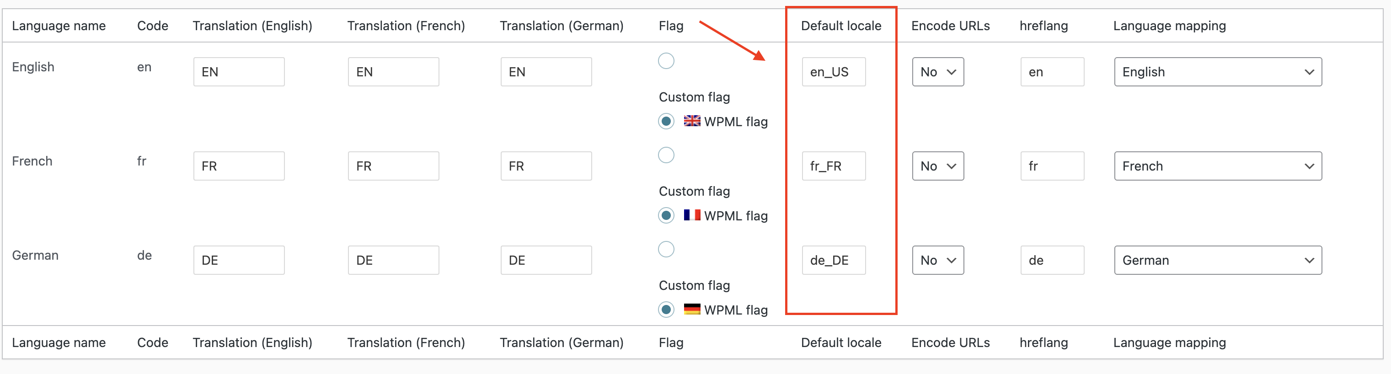Click English hreflang field containing en
The image size is (1391, 374).
[1052, 72]
